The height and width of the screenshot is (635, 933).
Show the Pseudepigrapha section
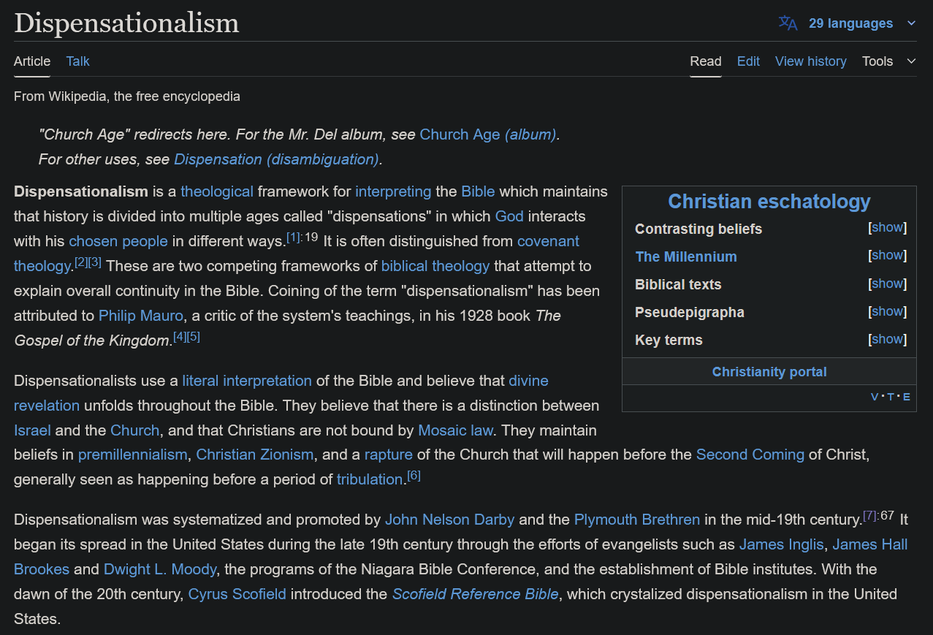click(888, 311)
